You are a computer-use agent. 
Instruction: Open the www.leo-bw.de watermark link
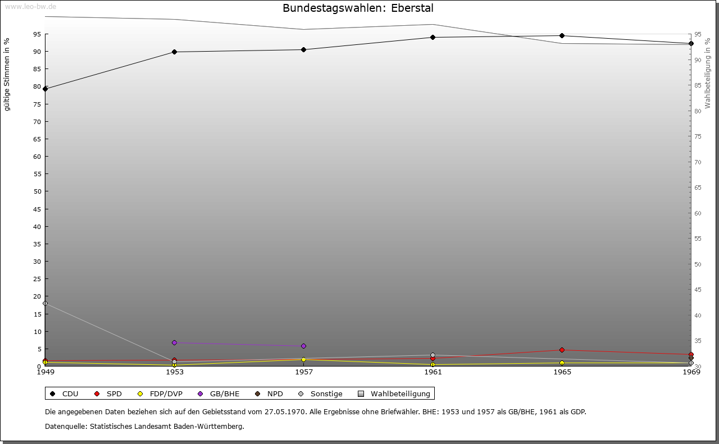coord(30,7)
